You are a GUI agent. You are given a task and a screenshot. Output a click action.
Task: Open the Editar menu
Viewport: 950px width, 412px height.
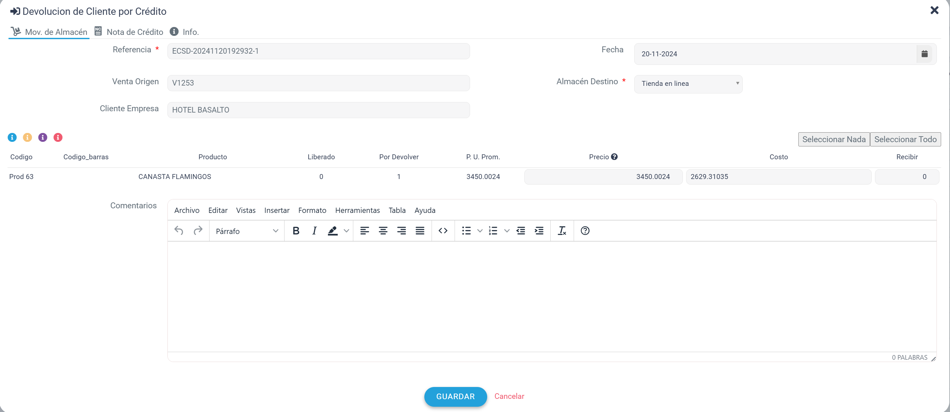click(217, 210)
